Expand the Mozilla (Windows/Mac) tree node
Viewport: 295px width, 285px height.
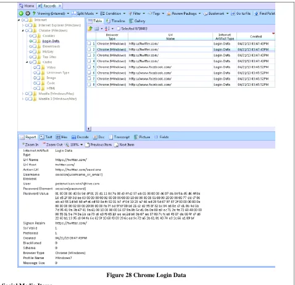[23, 94]
